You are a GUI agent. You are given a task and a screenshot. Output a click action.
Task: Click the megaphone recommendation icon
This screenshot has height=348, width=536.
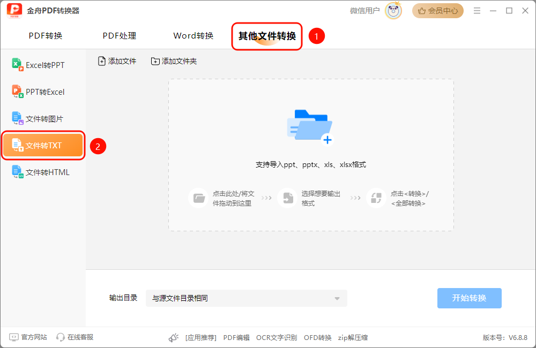click(x=174, y=338)
